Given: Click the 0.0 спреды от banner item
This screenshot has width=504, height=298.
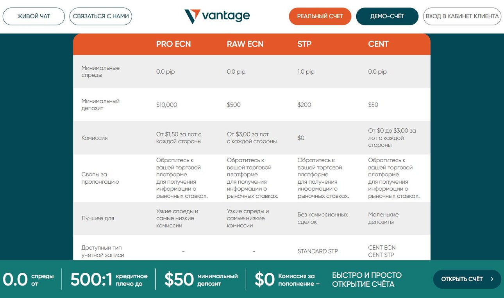Looking at the screenshot, I should pos(28,279).
